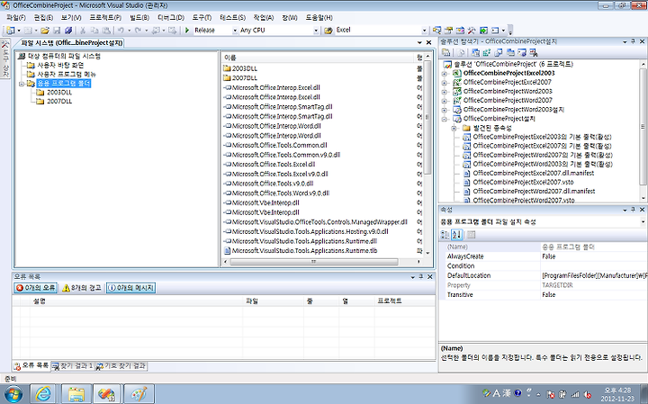648x404 pixels.
Task: Open Internet Explorer from the taskbar
Action: click(x=43, y=394)
